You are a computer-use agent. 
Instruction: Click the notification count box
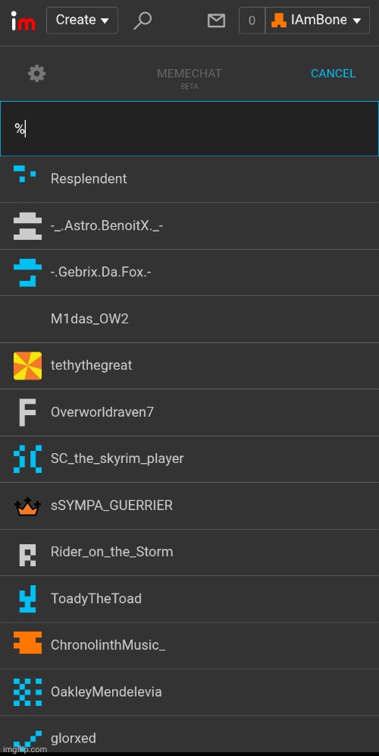point(252,20)
